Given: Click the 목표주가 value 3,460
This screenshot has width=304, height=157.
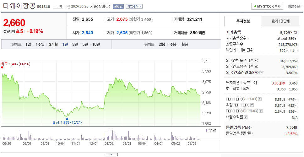Looking at the screenshot, I should click(x=293, y=83).
